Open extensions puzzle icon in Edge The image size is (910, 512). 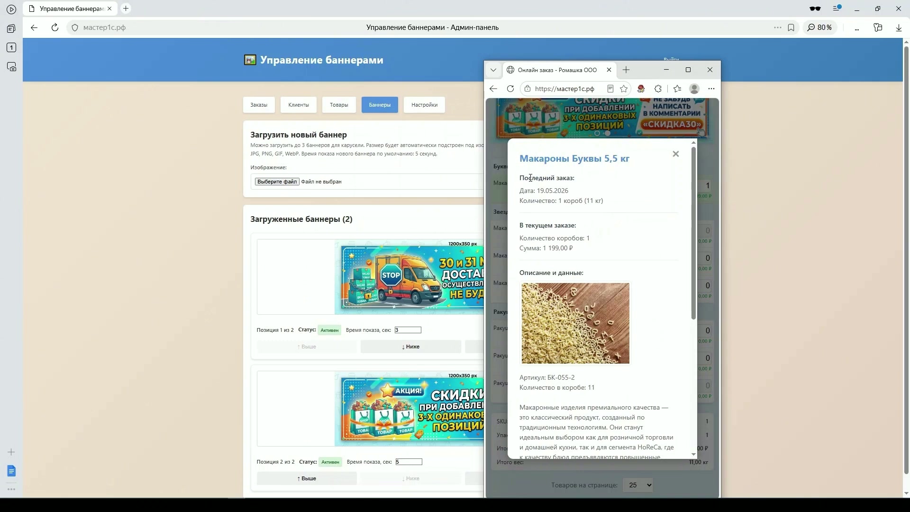[x=658, y=89]
